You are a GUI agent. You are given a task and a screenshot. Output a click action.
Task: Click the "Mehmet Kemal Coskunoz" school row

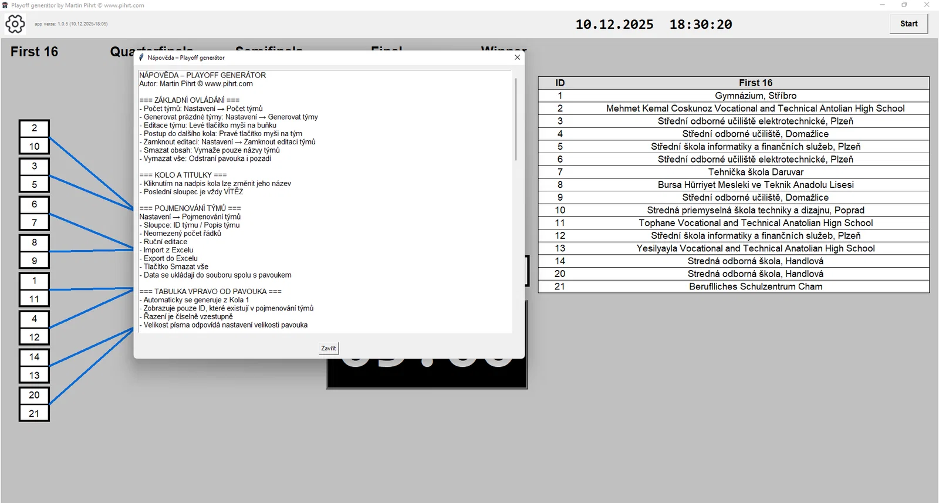click(x=755, y=109)
